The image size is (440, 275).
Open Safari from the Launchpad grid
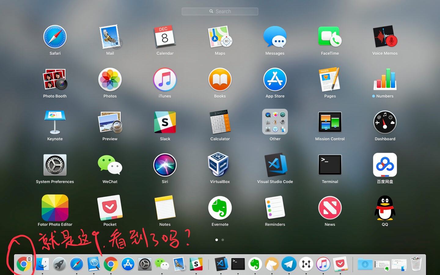pos(55,37)
